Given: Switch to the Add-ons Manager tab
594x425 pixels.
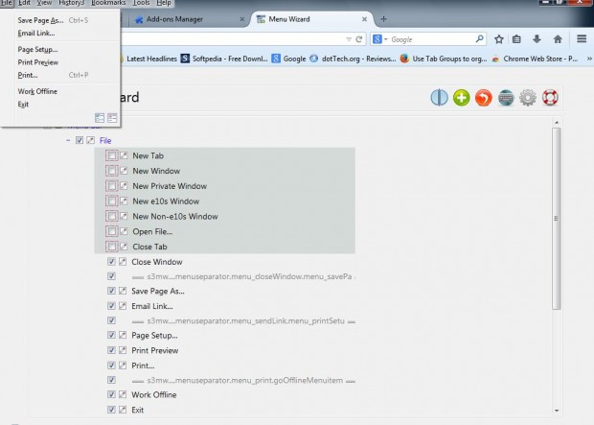Looking at the screenshot, I should (x=189, y=19).
